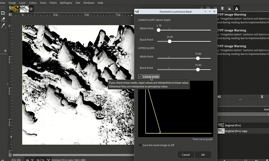Enable Save the mask image as tiff
This screenshot has width=269, height=161.
coord(140,145)
